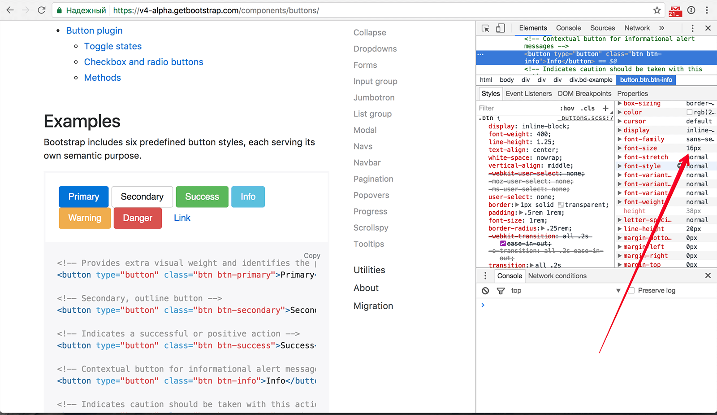Open the DevTools three-dot customize menu
The width and height of the screenshot is (717, 415).
coord(692,28)
